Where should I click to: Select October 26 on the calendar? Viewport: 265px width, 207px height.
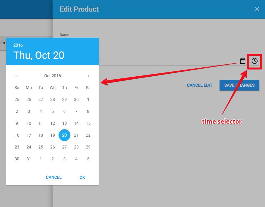pyautogui.click(x=53, y=147)
